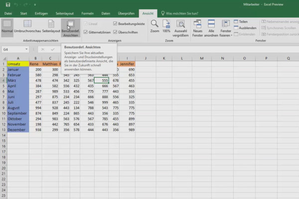Screen dimensions: 299x199
Task: Click the Redo arrow icon
Action: click(x=25, y=4)
